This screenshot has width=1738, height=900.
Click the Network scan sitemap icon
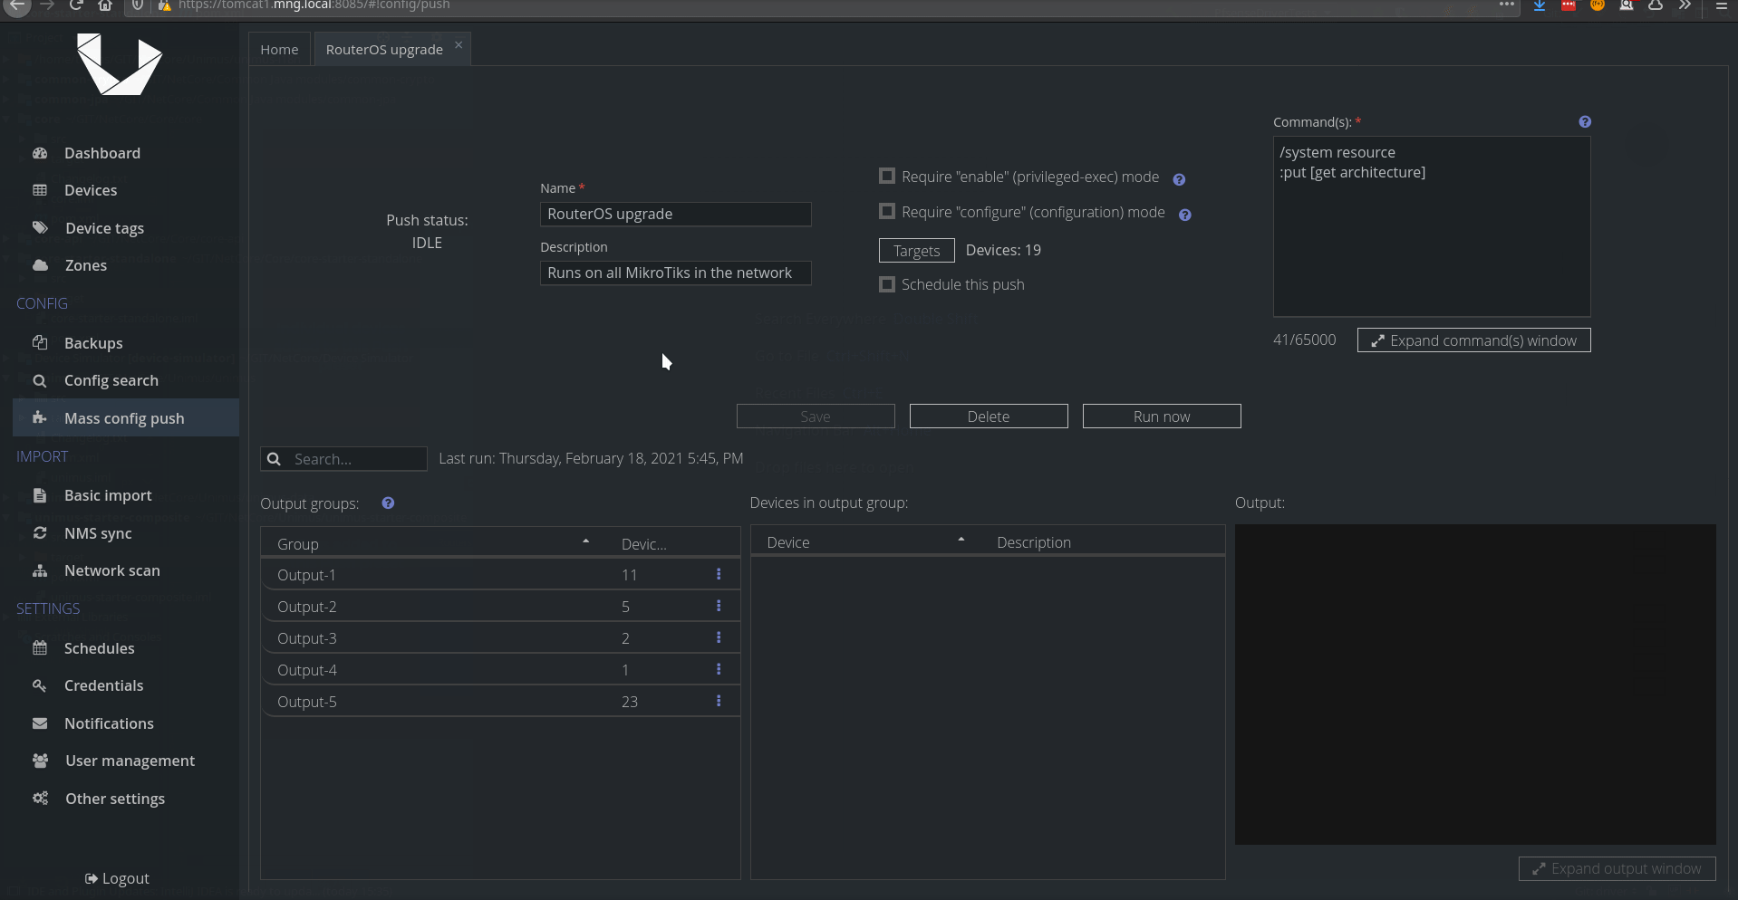(x=40, y=570)
